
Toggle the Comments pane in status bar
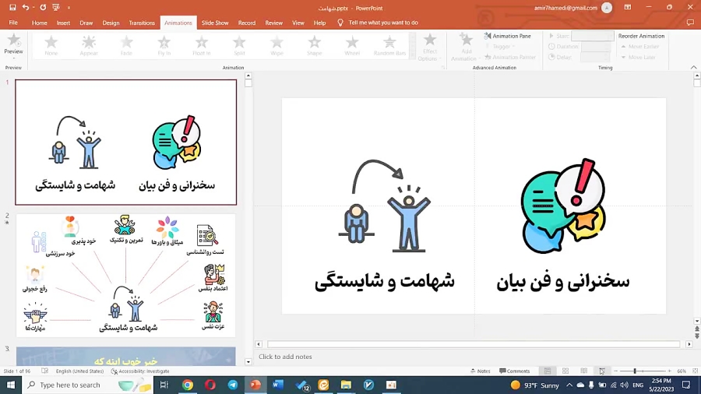click(514, 371)
